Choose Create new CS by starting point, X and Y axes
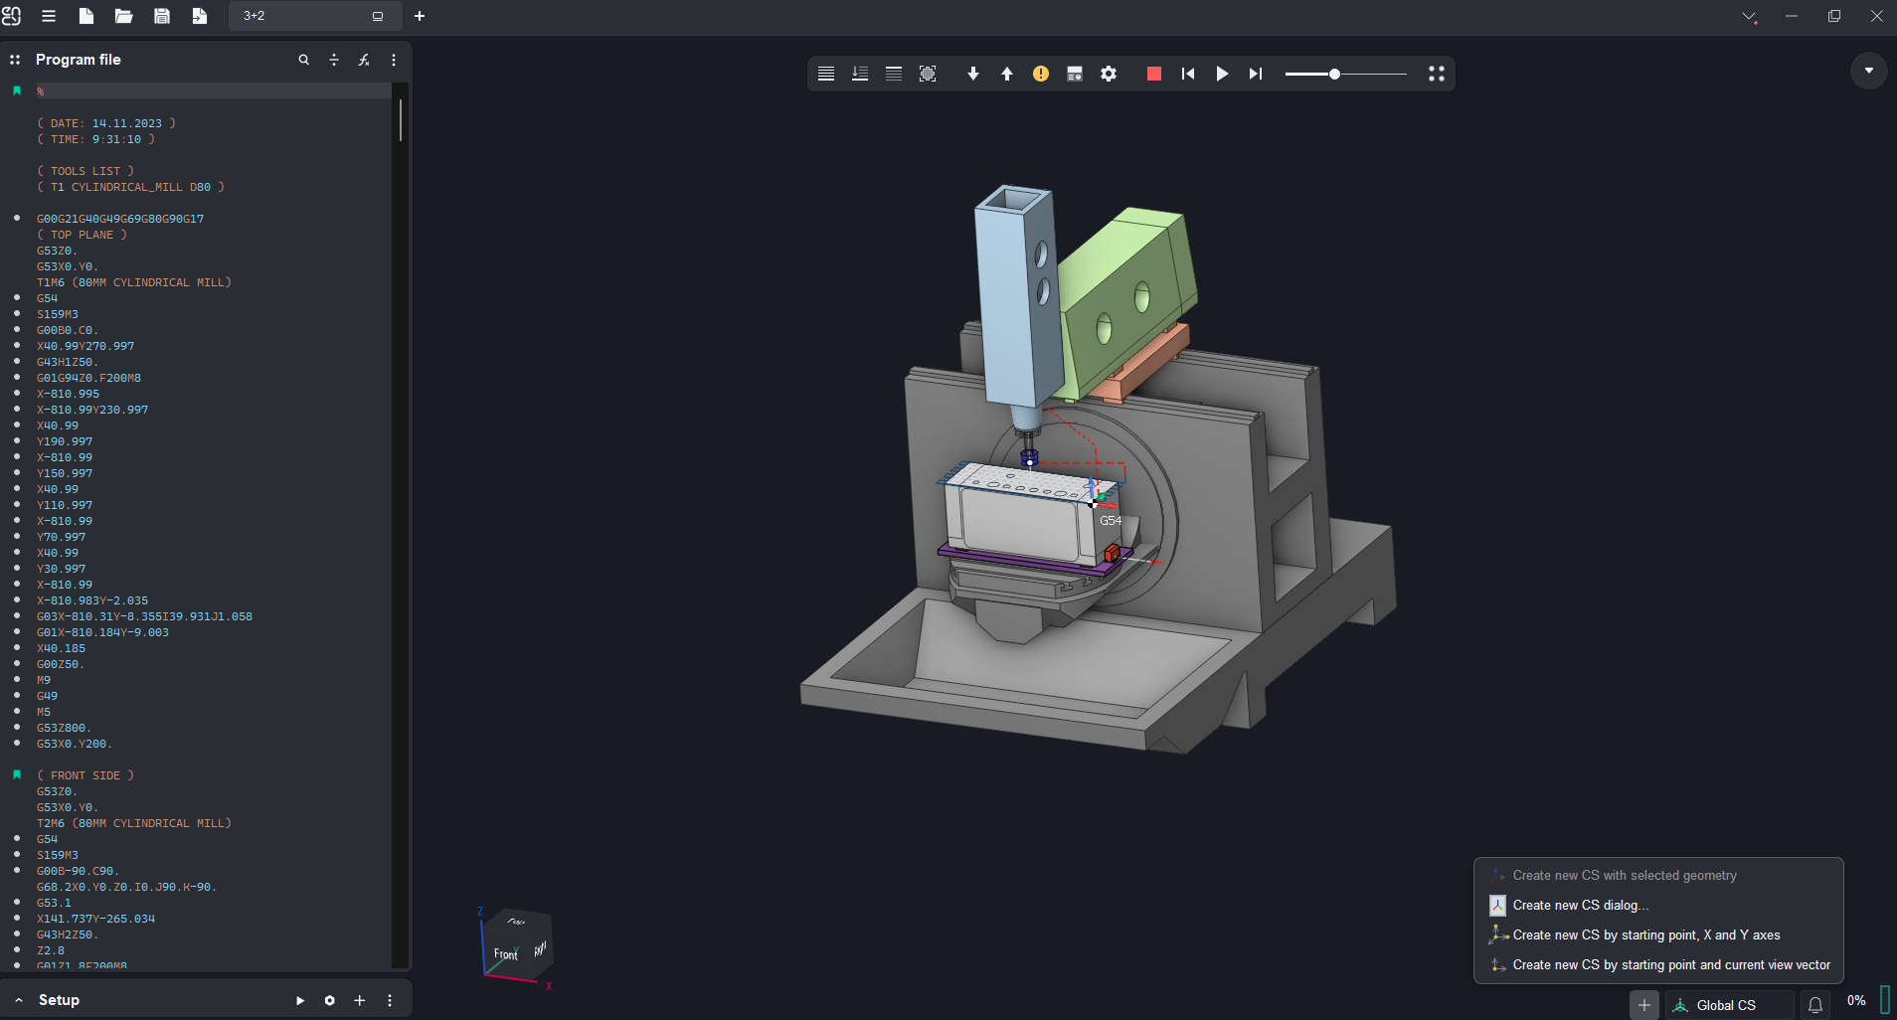The width and height of the screenshot is (1897, 1020). tap(1645, 935)
